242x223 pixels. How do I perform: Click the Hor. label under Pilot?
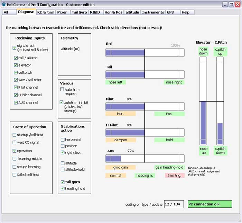[121, 114]
